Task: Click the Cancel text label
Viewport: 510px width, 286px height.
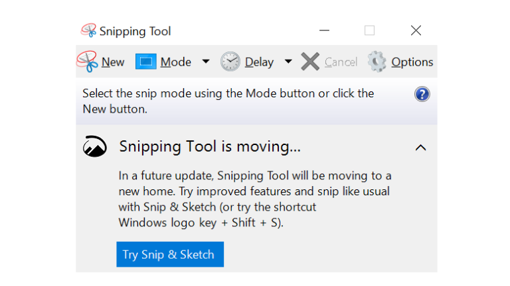Action: pyautogui.click(x=341, y=62)
